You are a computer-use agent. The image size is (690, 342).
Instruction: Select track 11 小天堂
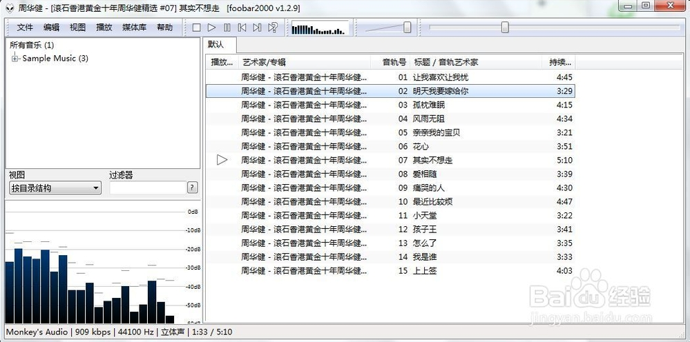tap(391, 216)
